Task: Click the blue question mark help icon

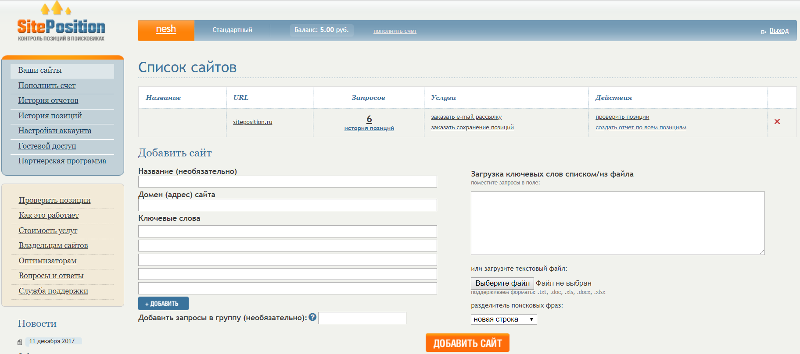Action: click(312, 317)
